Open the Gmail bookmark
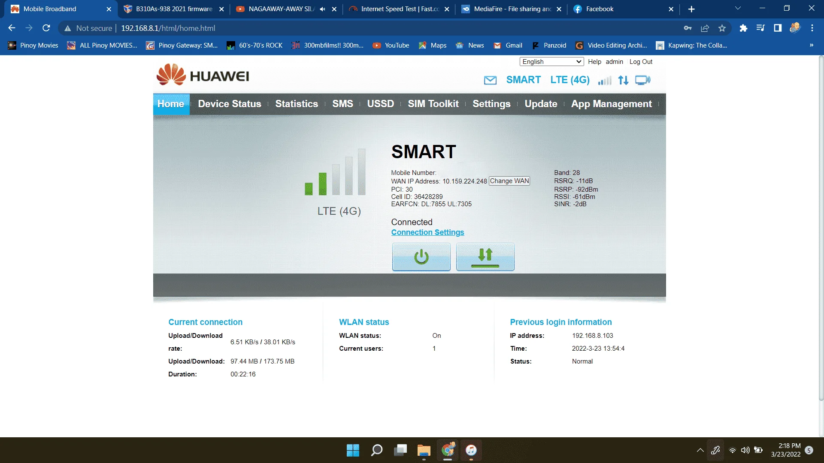Image resolution: width=824 pixels, height=463 pixels. pos(508,45)
